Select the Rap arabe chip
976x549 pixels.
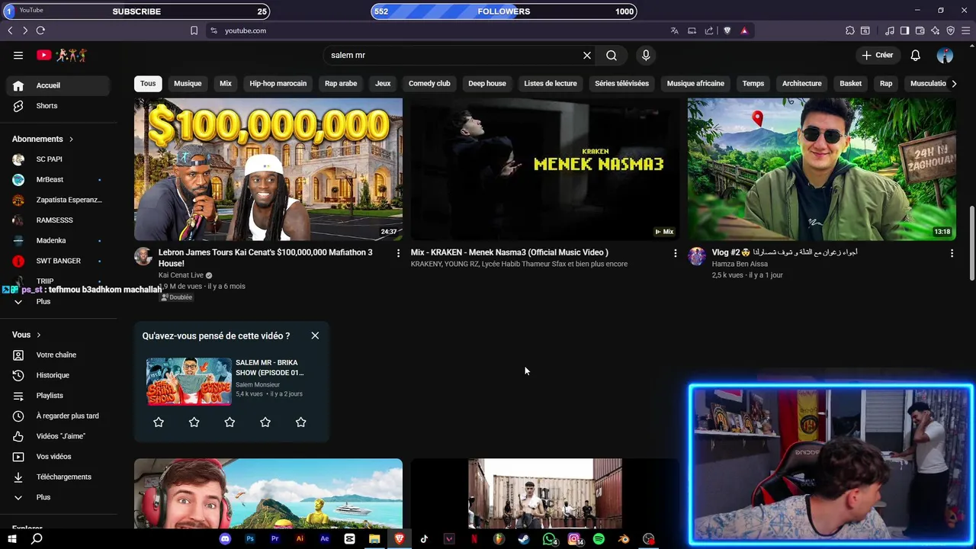coord(341,83)
